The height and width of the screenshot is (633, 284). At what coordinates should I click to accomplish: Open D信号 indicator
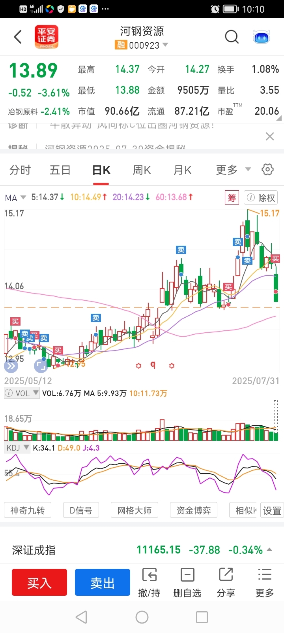(x=81, y=510)
